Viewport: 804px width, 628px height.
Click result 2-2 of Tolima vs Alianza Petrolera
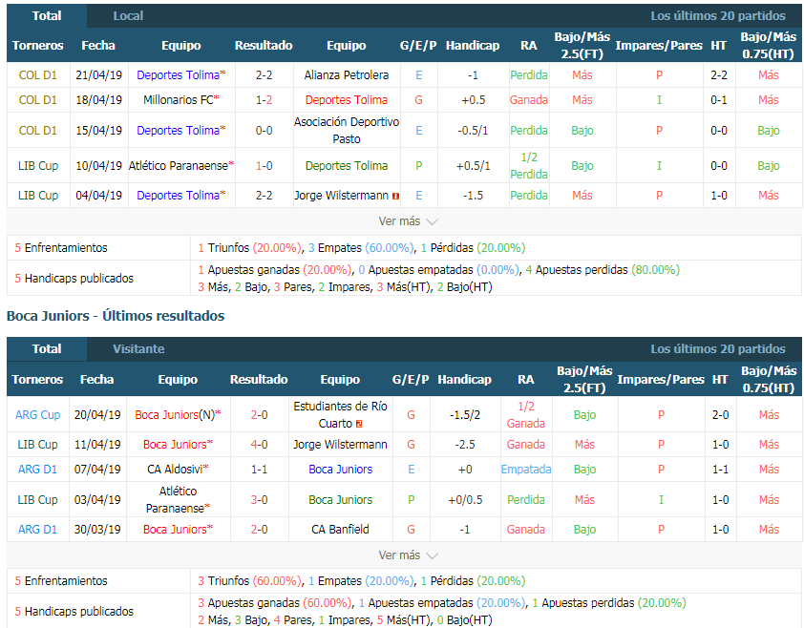click(264, 74)
